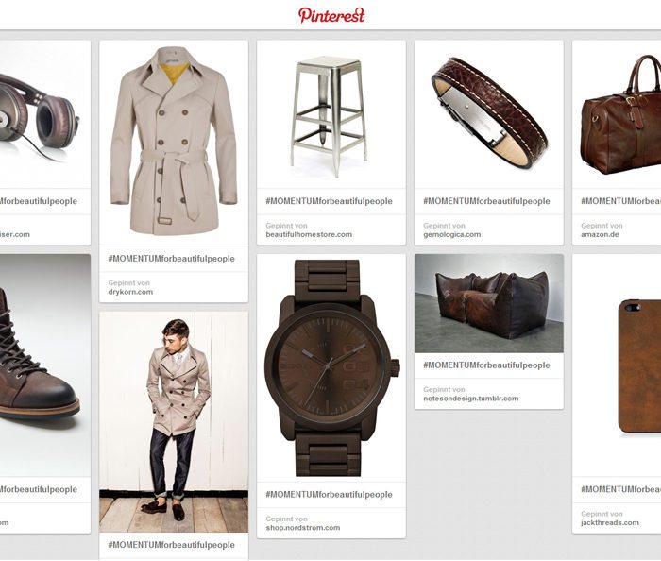Visit the jackthreads.com source link

[610, 522]
